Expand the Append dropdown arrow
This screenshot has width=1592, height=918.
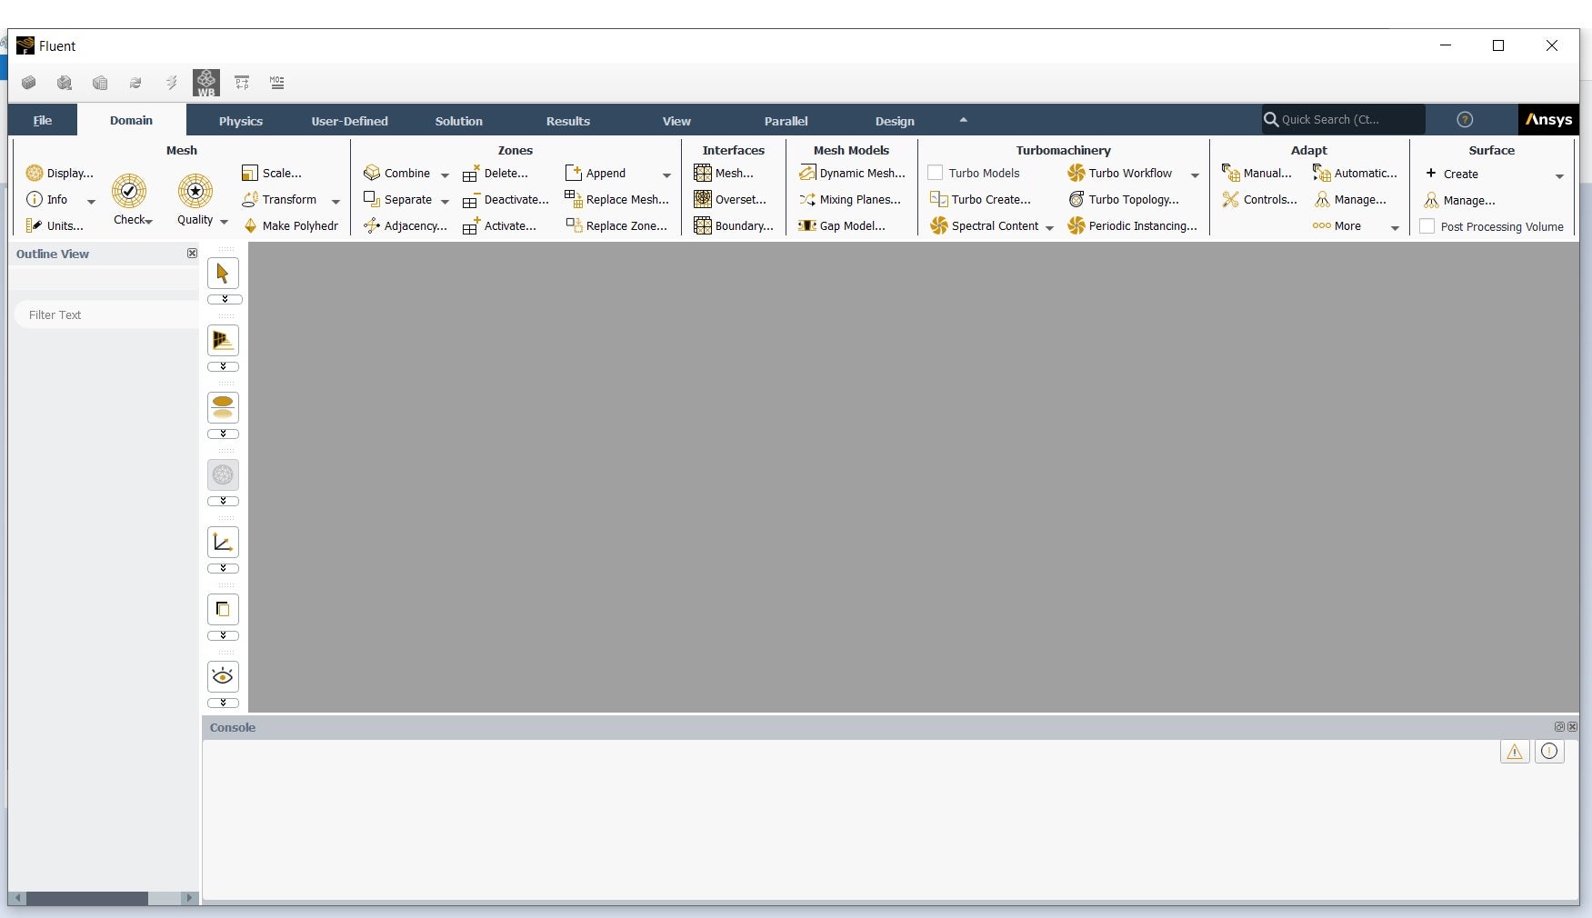[x=666, y=175]
